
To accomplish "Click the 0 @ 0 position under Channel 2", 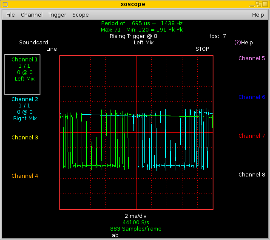I will [25, 112].
